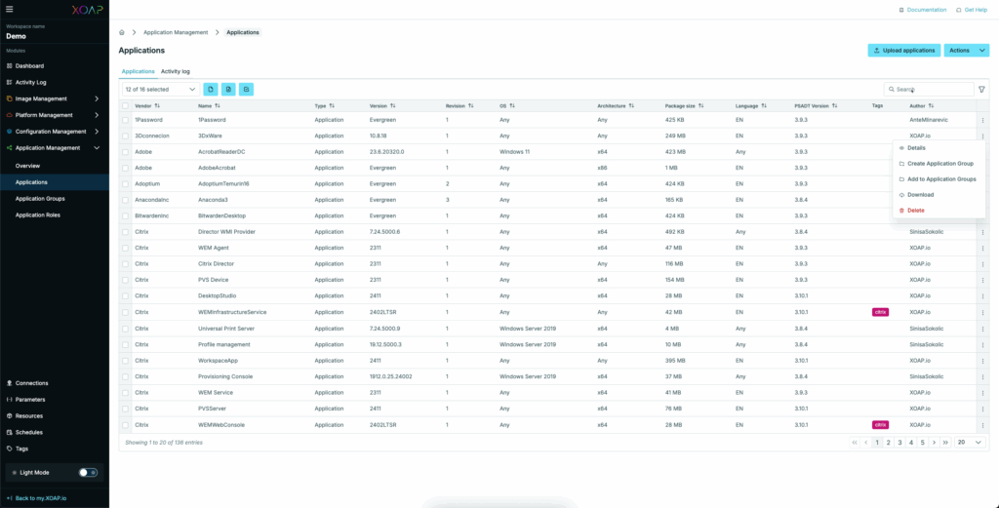Open the '12 of 16 selected' columns dropdown

coord(161,89)
